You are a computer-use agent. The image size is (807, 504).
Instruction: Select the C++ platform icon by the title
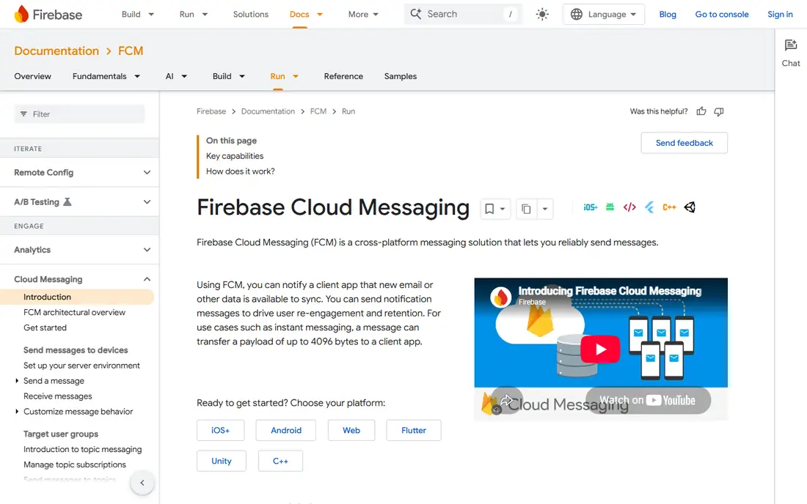pyautogui.click(x=669, y=207)
